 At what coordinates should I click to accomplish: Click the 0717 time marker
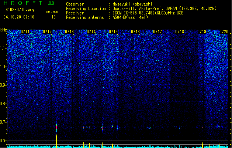coord(157,32)
